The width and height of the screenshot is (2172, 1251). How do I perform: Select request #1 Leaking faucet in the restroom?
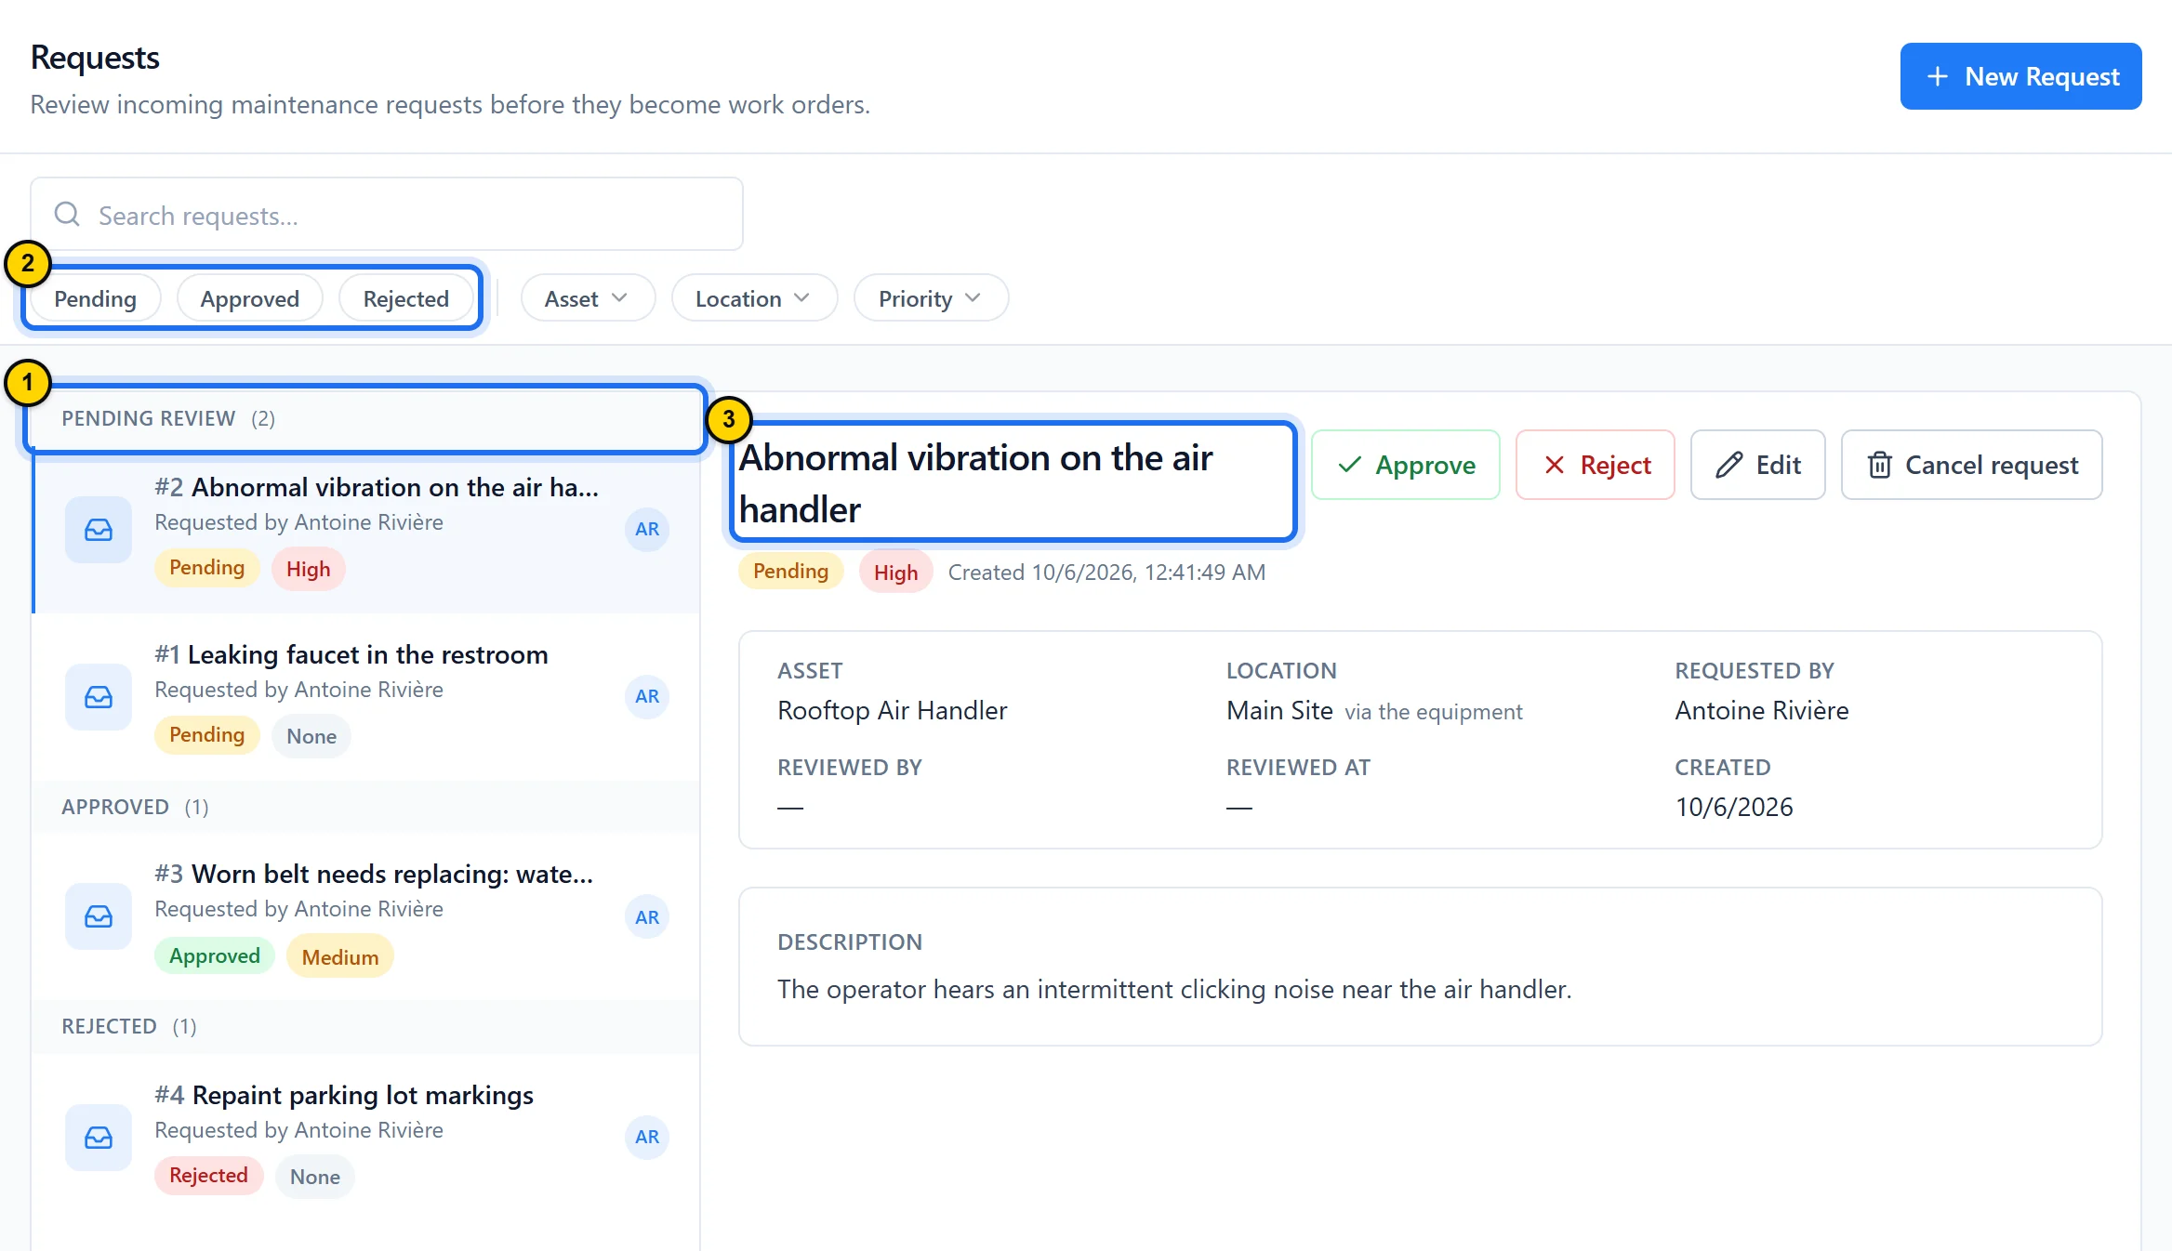tap(366, 697)
